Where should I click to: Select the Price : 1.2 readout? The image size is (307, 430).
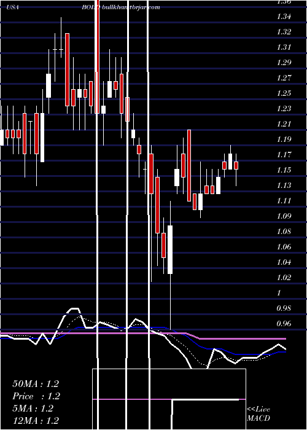(x=36, y=396)
